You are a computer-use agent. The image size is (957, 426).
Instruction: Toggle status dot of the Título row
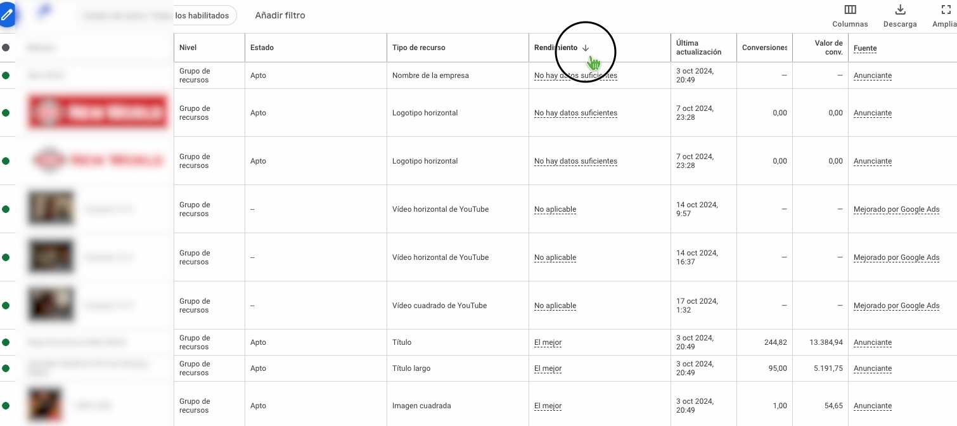click(6, 342)
